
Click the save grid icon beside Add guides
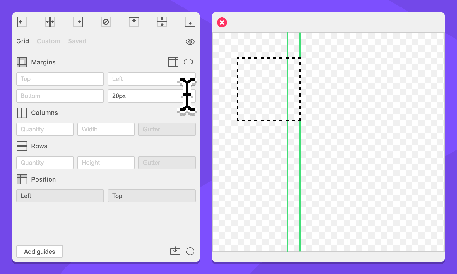tap(175, 251)
